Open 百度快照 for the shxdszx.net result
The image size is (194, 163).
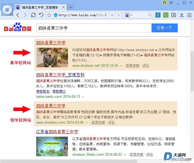(x=132, y=66)
